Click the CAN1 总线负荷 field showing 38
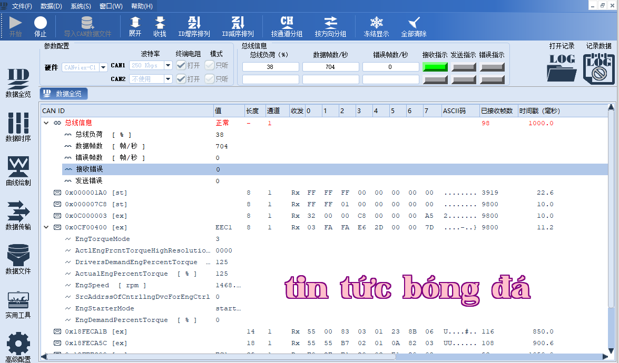Image resolution: width=619 pixels, height=363 pixels. coord(270,67)
